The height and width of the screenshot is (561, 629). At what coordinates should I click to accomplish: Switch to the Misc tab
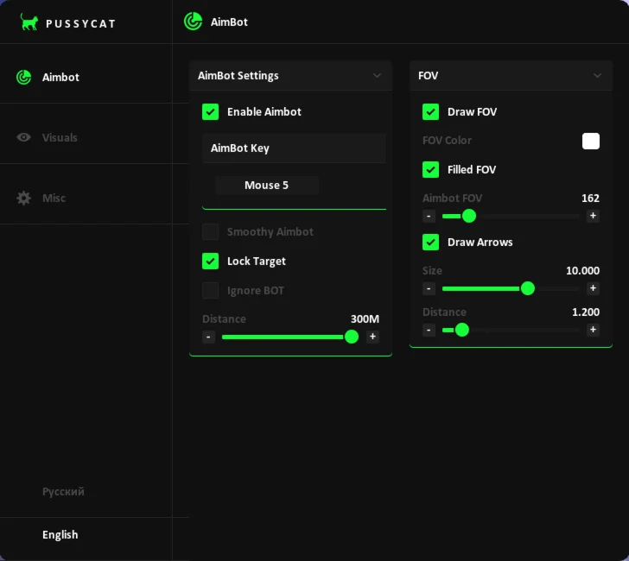click(x=54, y=198)
